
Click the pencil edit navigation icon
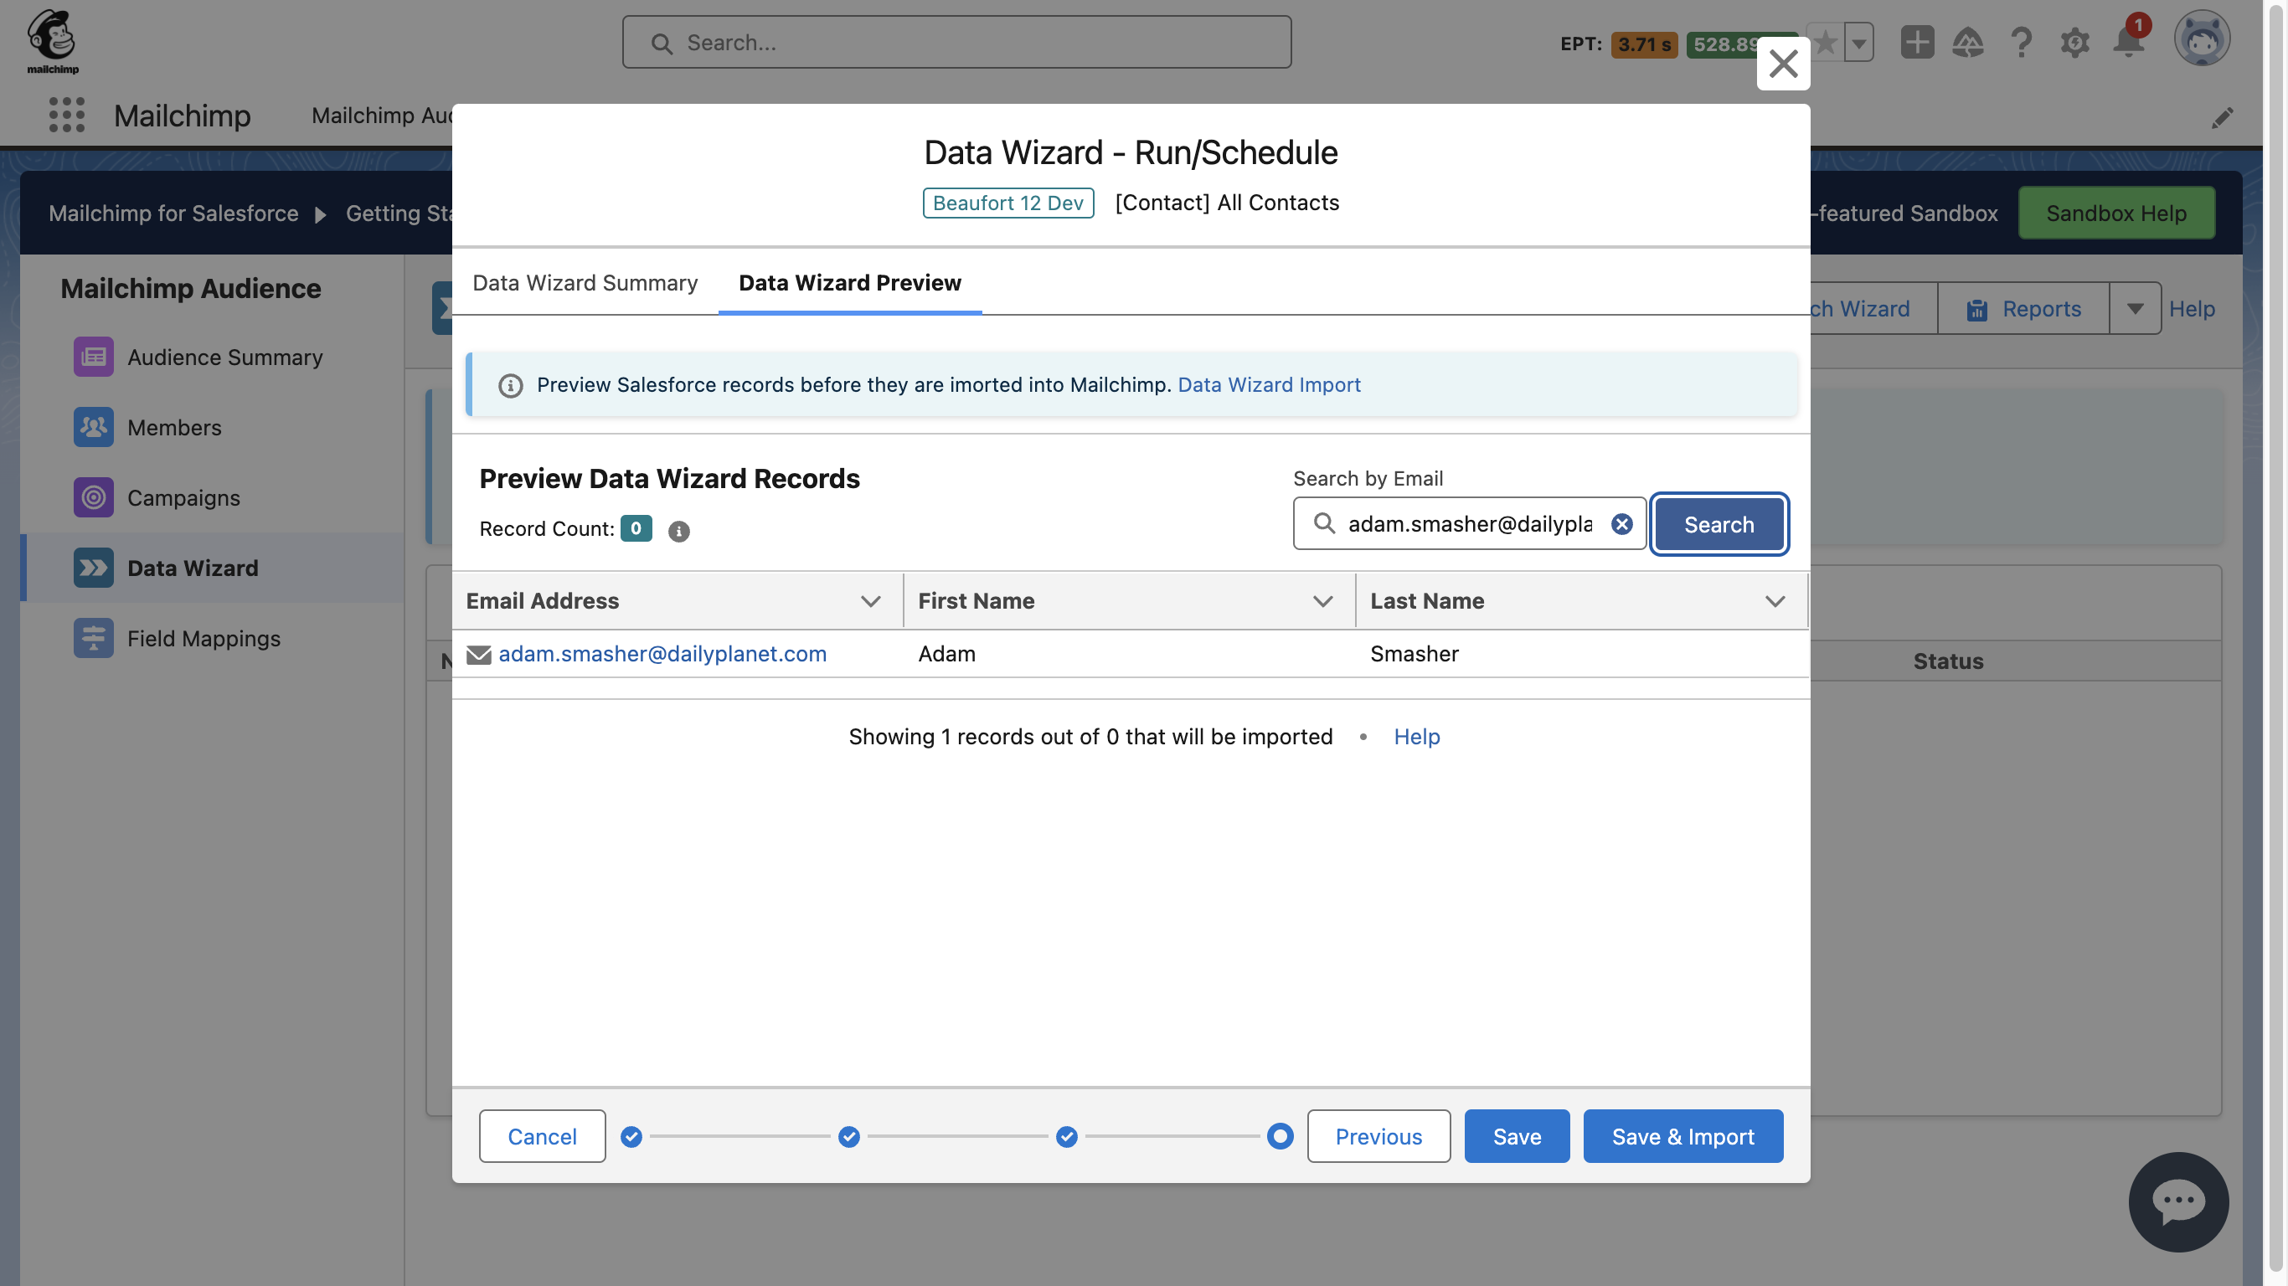pos(2223,117)
